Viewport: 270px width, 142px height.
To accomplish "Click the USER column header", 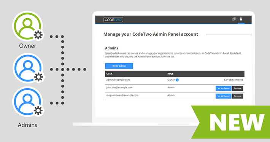I will pyautogui.click(x=110, y=74).
